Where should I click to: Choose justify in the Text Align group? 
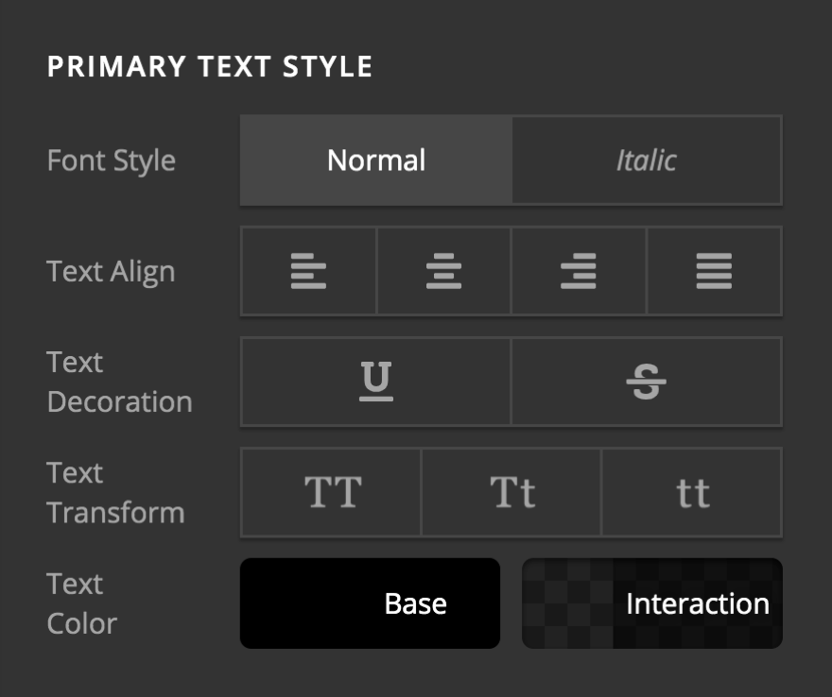(715, 271)
